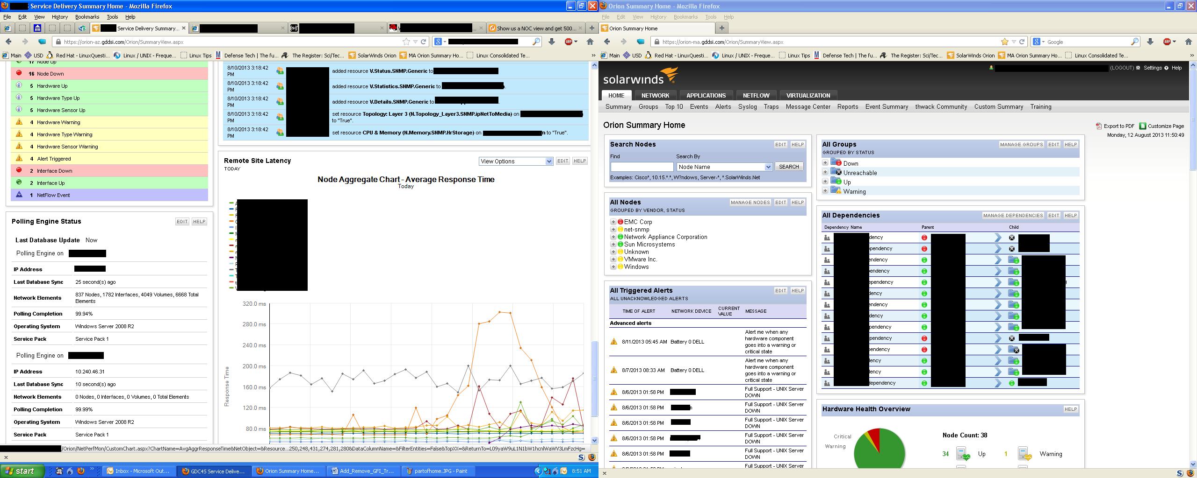The height and width of the screenshot is (478, 1197).
Task: Click the Windows Start button
Action: coord(22,471)
